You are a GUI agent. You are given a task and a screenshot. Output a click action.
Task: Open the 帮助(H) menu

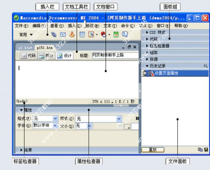(181, 26)
